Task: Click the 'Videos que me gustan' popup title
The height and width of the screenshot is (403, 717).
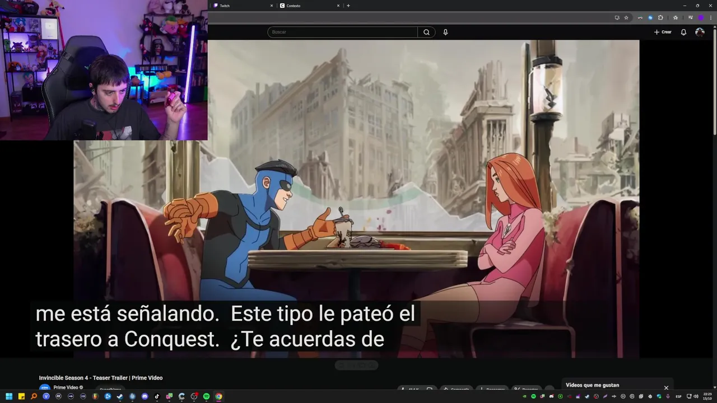Action: [592, 385]
